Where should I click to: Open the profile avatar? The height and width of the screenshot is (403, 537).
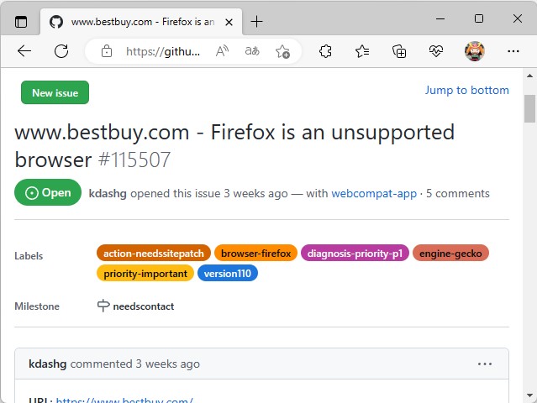[x=475, y=51]
